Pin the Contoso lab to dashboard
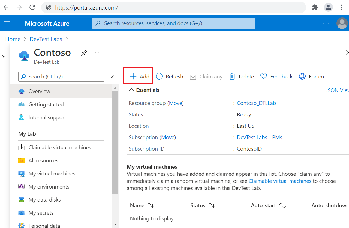This screenshot has height=228, width=349. (x=84, y=53)
